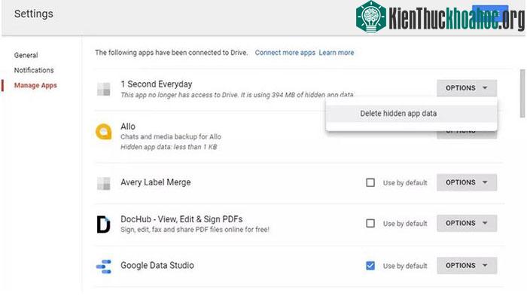Click the Avery Label Merge placeholder icon
The image size is (527, 296).
pos(104,183)
